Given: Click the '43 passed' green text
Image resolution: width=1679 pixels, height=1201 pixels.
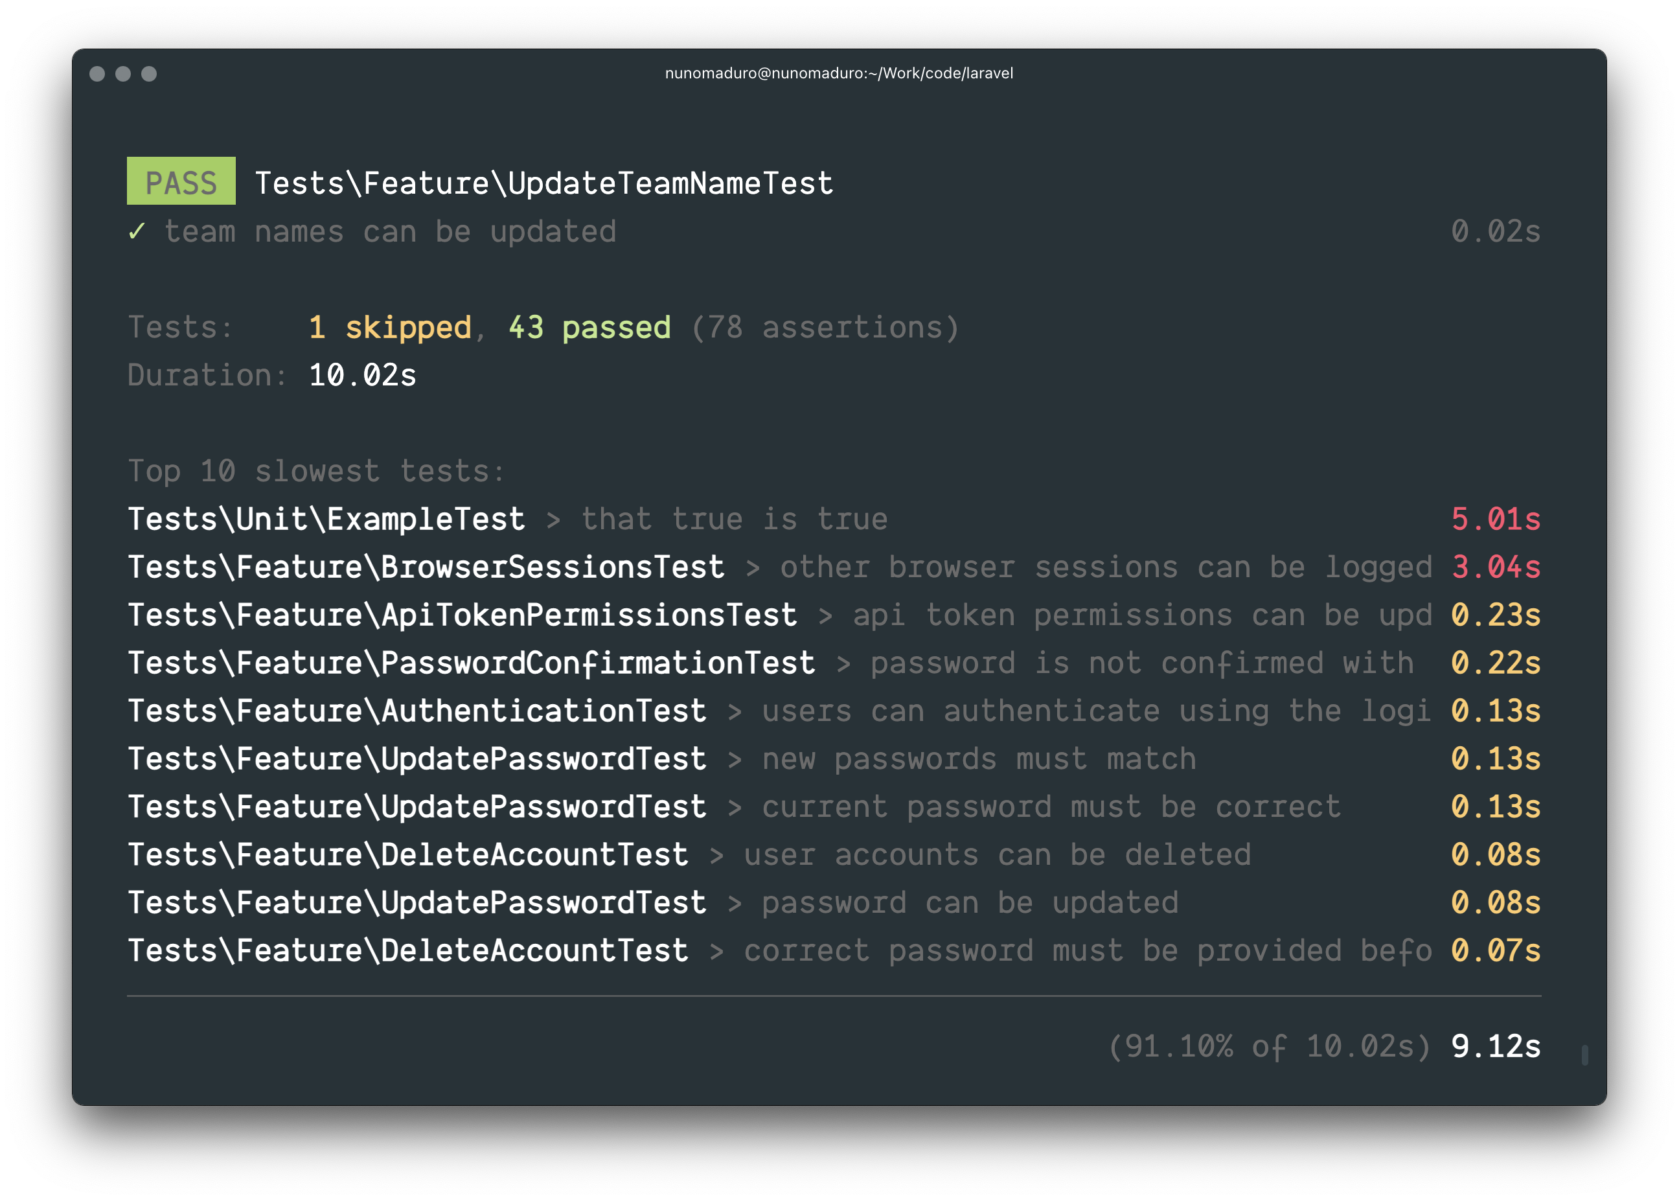Looking at the screenshot, I should (x=589, y=328).
